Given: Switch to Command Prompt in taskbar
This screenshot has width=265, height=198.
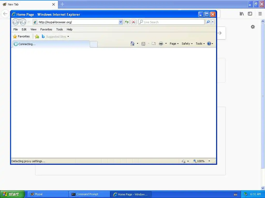Looking at the screenshot, I should tap(90, 194).
